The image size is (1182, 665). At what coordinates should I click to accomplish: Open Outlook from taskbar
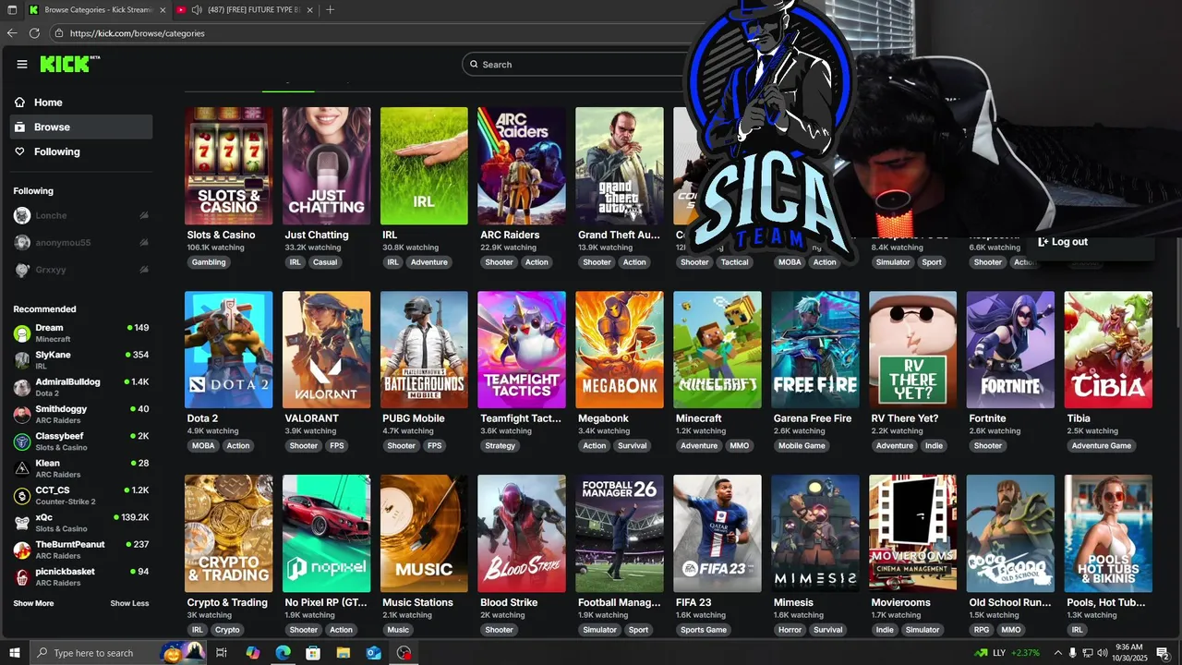(x=373, y=653)
